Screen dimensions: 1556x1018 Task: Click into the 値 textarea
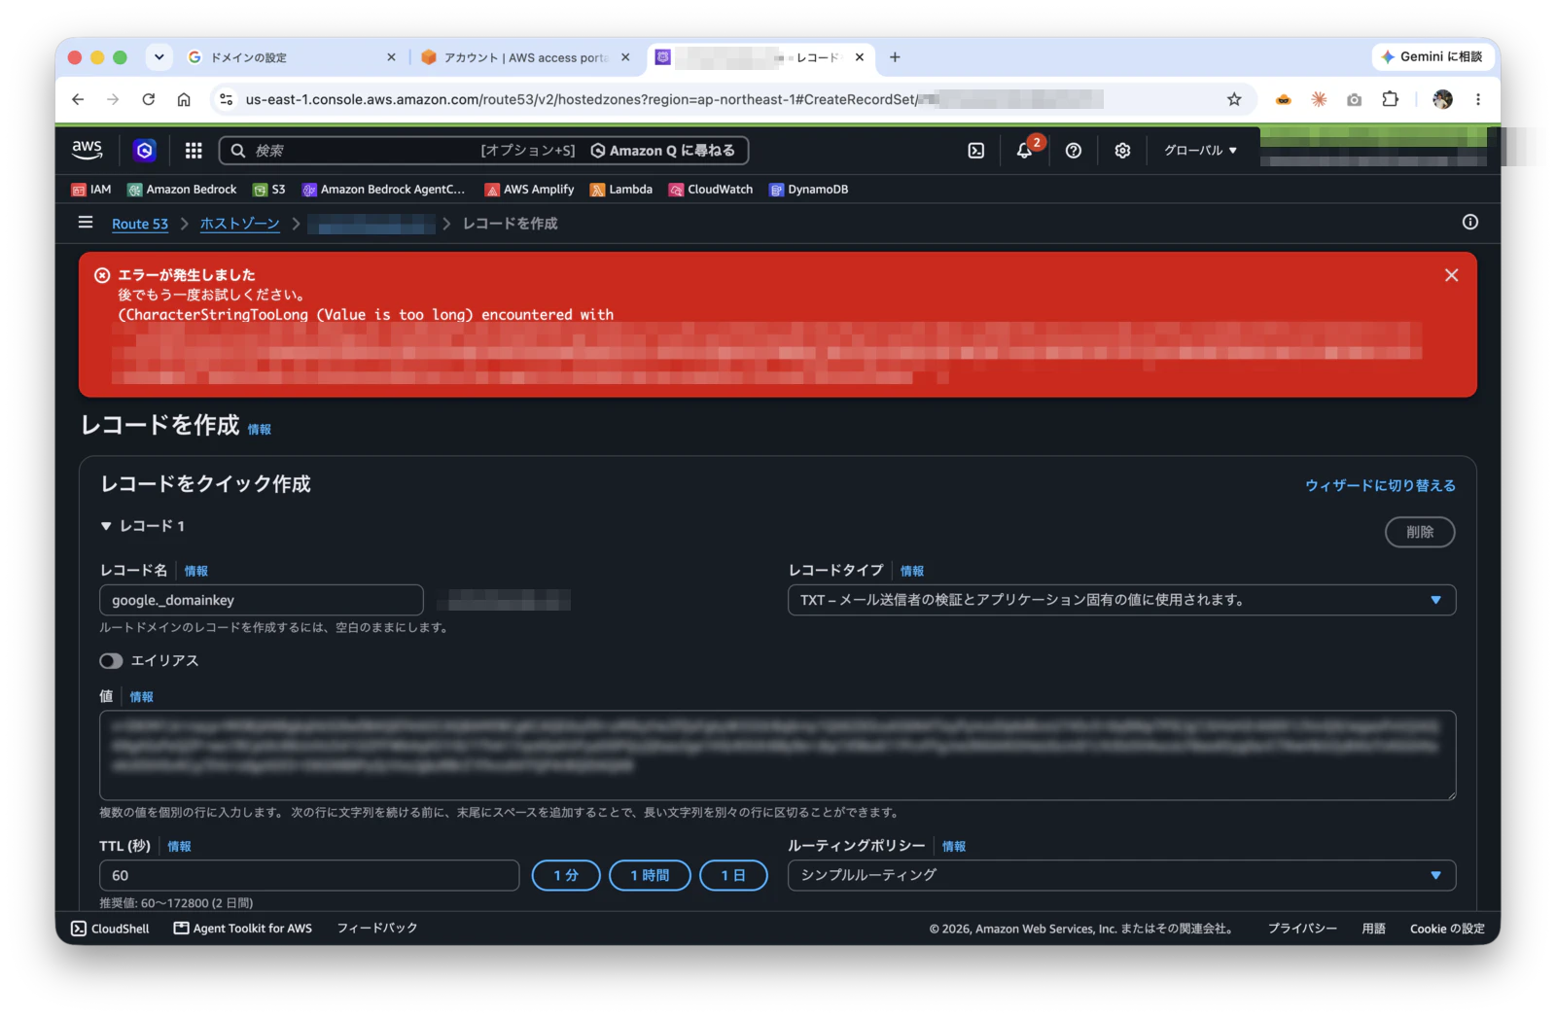(x=777, y=755)
